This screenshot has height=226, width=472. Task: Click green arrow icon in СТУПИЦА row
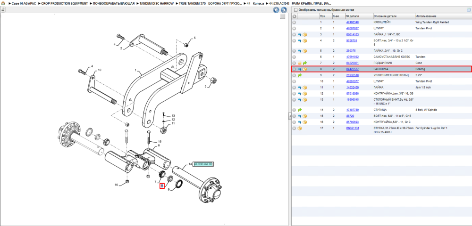[300, 110]
